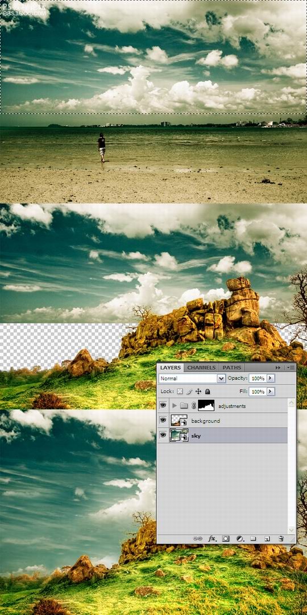
Task: Switch to the Channels tab
Action: 201,367
